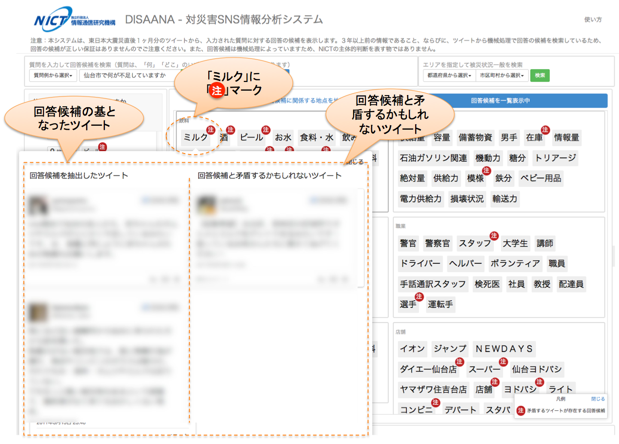The width and height of the screenshot is (619, 444).
Task: Choose the 手話通訳スタッフ tag
Action: coord(433,284)
